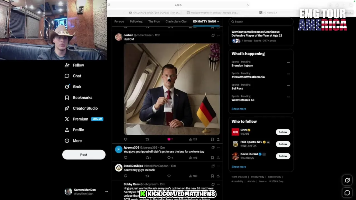Click the X search field
356x200 pixels.
(261, 22)
